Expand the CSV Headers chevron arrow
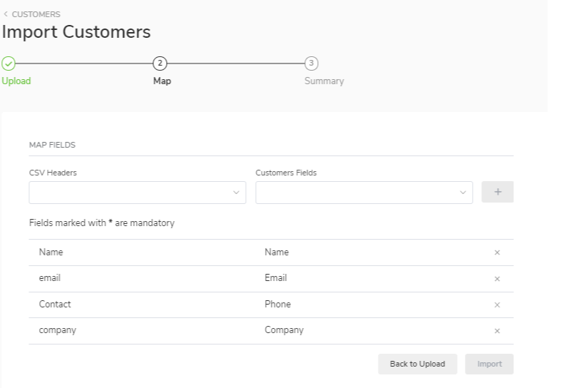Screen dimensions: 584x388 236,193
